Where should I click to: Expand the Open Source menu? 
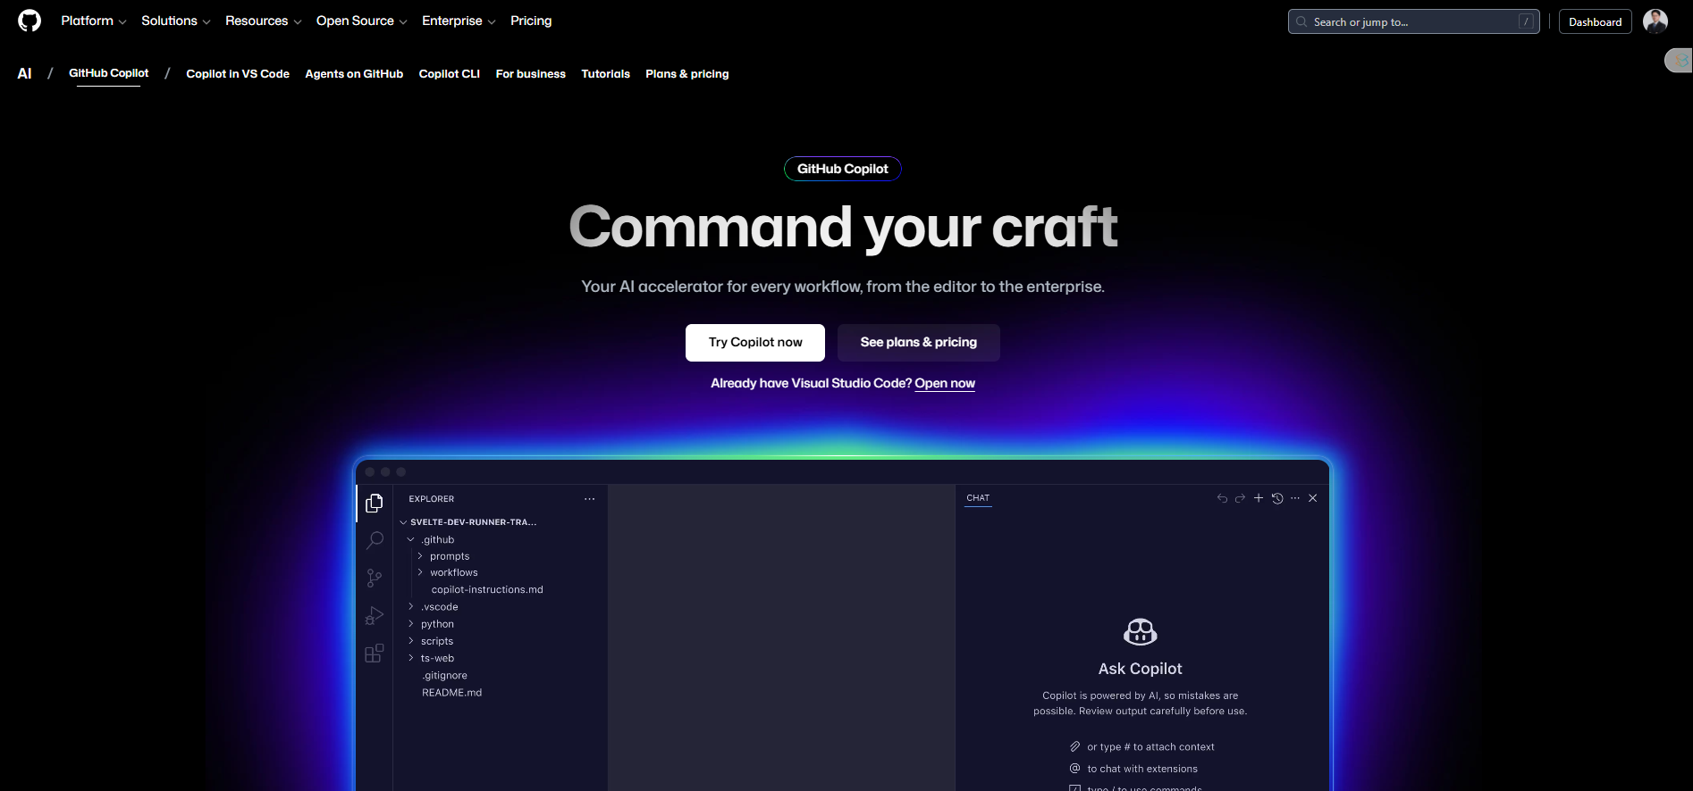[x=362, y=21]
